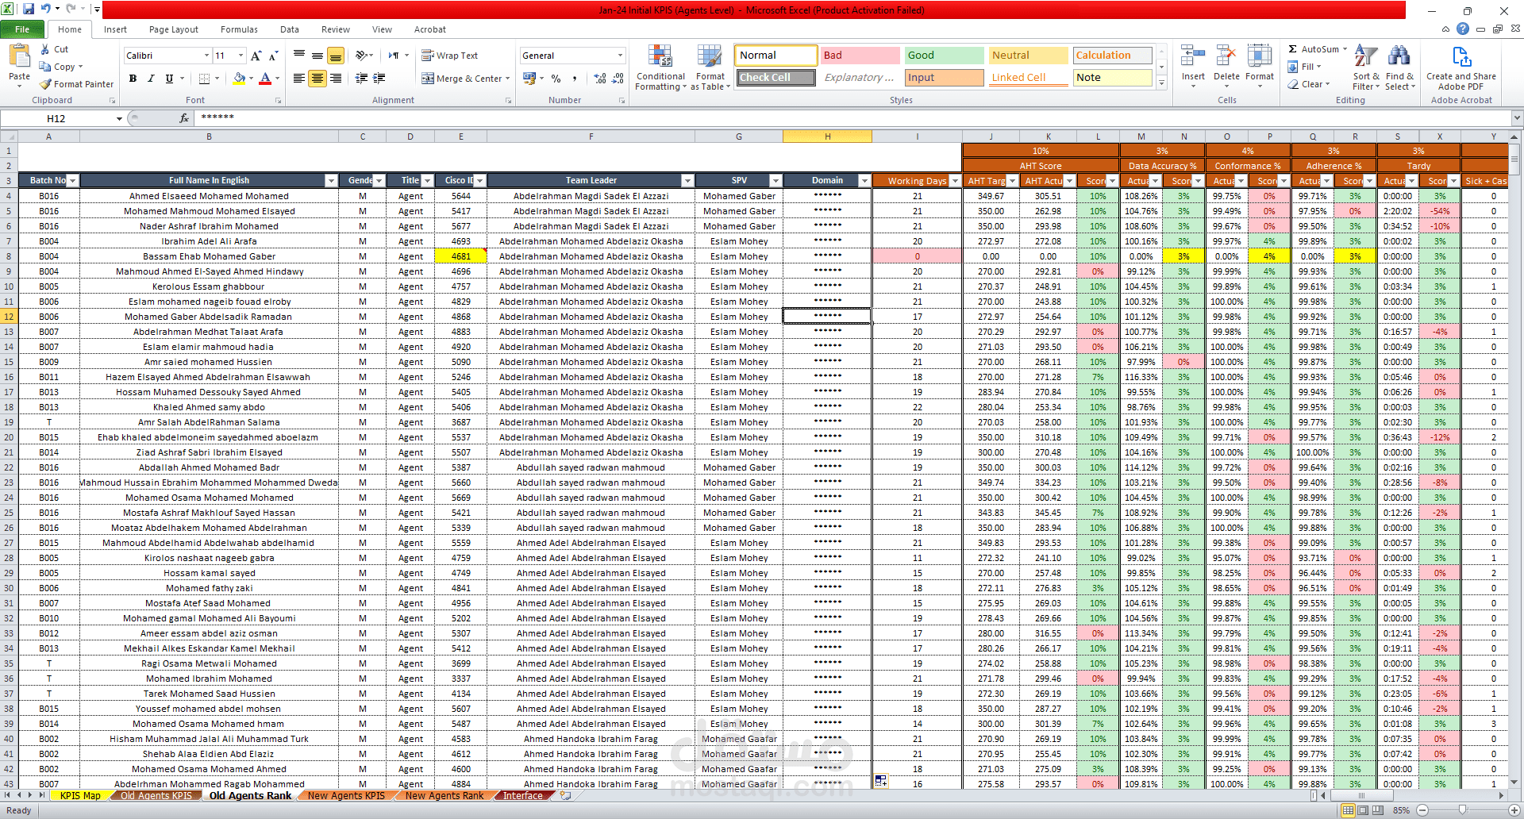
Task: Apply the Percent Style format
Action: click(556, 79)
